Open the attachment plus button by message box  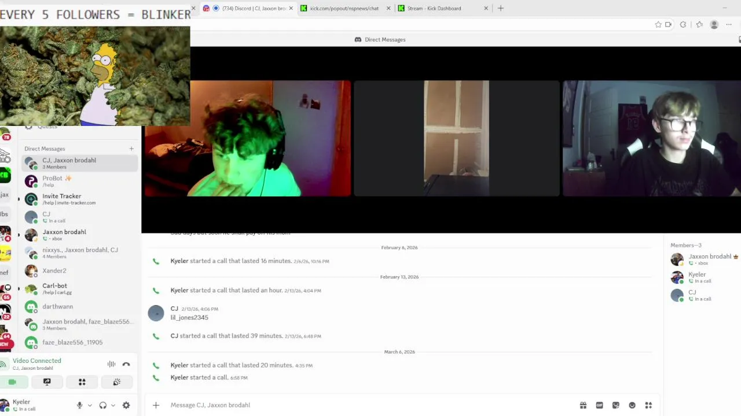tap(156, 405)
